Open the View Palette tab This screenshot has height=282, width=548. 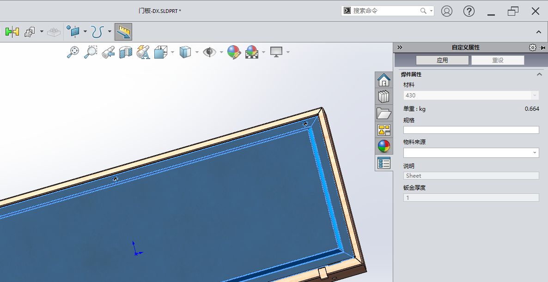click(384, 130)
